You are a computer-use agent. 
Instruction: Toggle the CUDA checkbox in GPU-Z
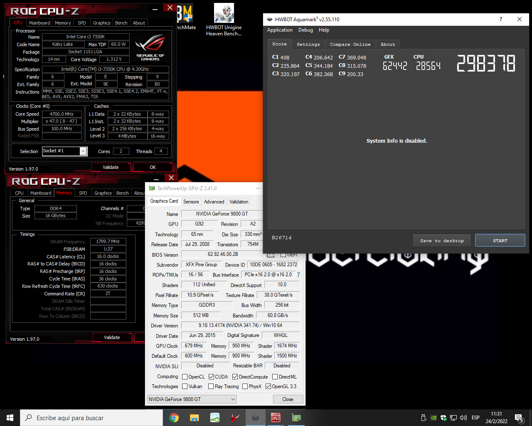click(x=212, y=377)
